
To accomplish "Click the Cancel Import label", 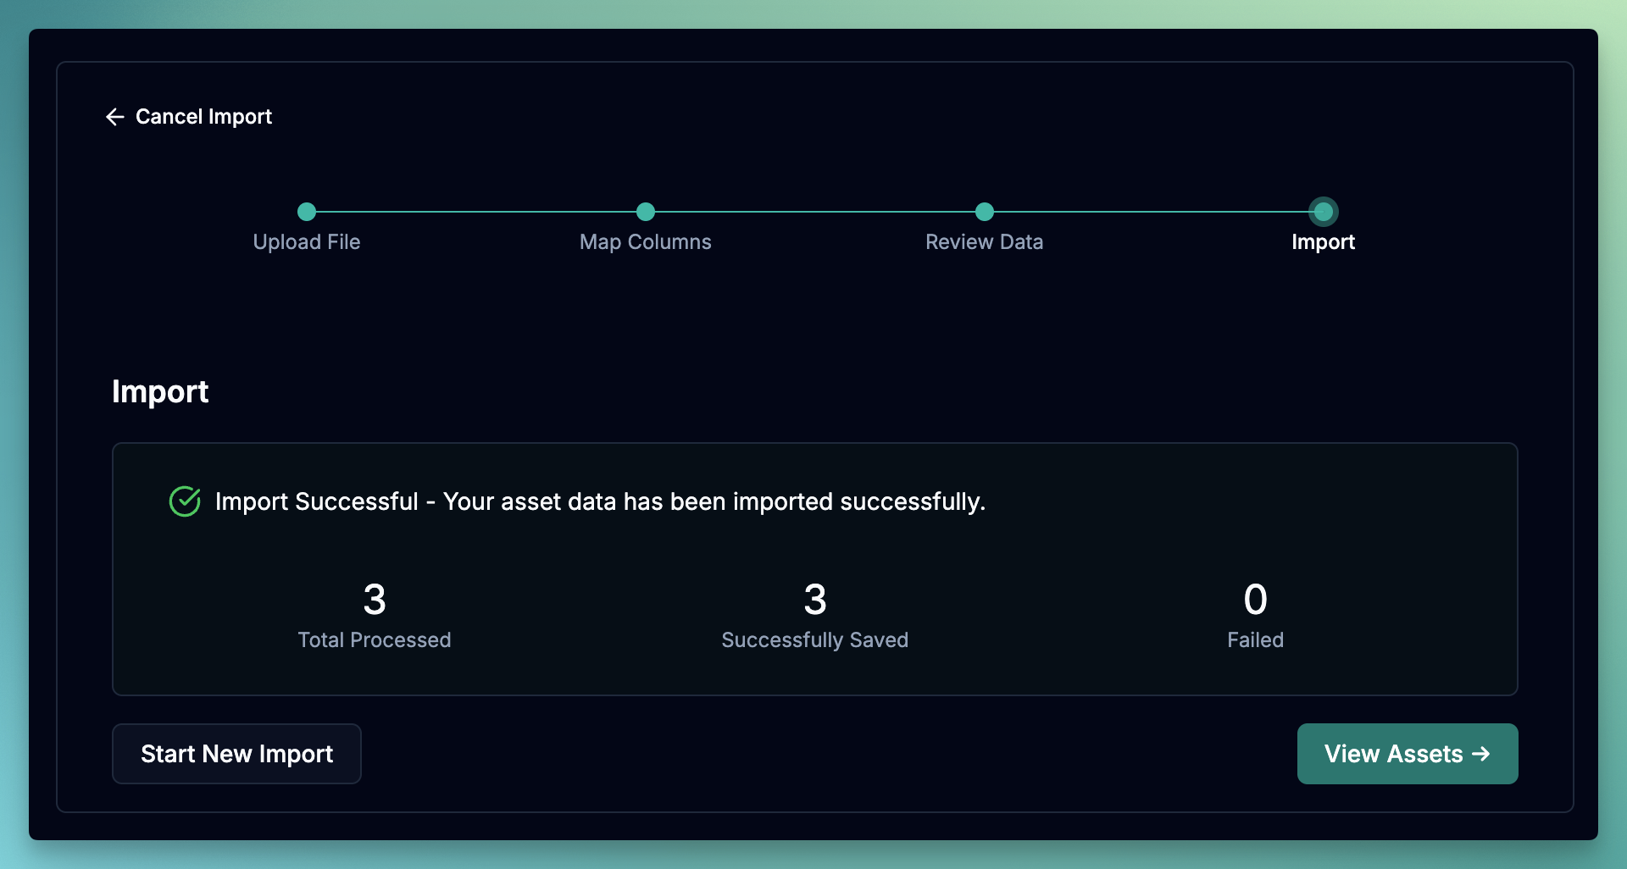I will point(203,117).
